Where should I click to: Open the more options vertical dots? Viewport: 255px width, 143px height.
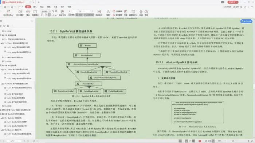[248, 7]
